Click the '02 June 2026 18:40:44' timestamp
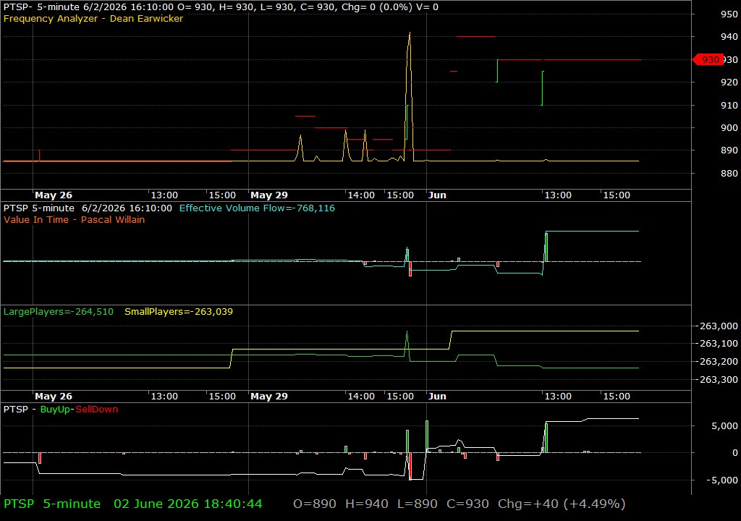The width and height of the screenshot is (741, 521). [187, 504]
